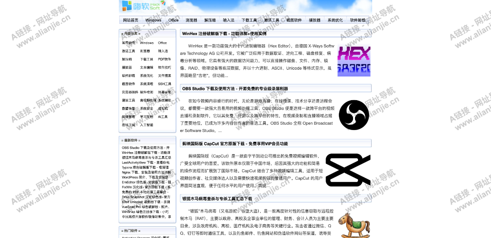The image size is (491, 238).
Task: Open the 浏览器插件 category link
Action: click(x=130, y=92)
